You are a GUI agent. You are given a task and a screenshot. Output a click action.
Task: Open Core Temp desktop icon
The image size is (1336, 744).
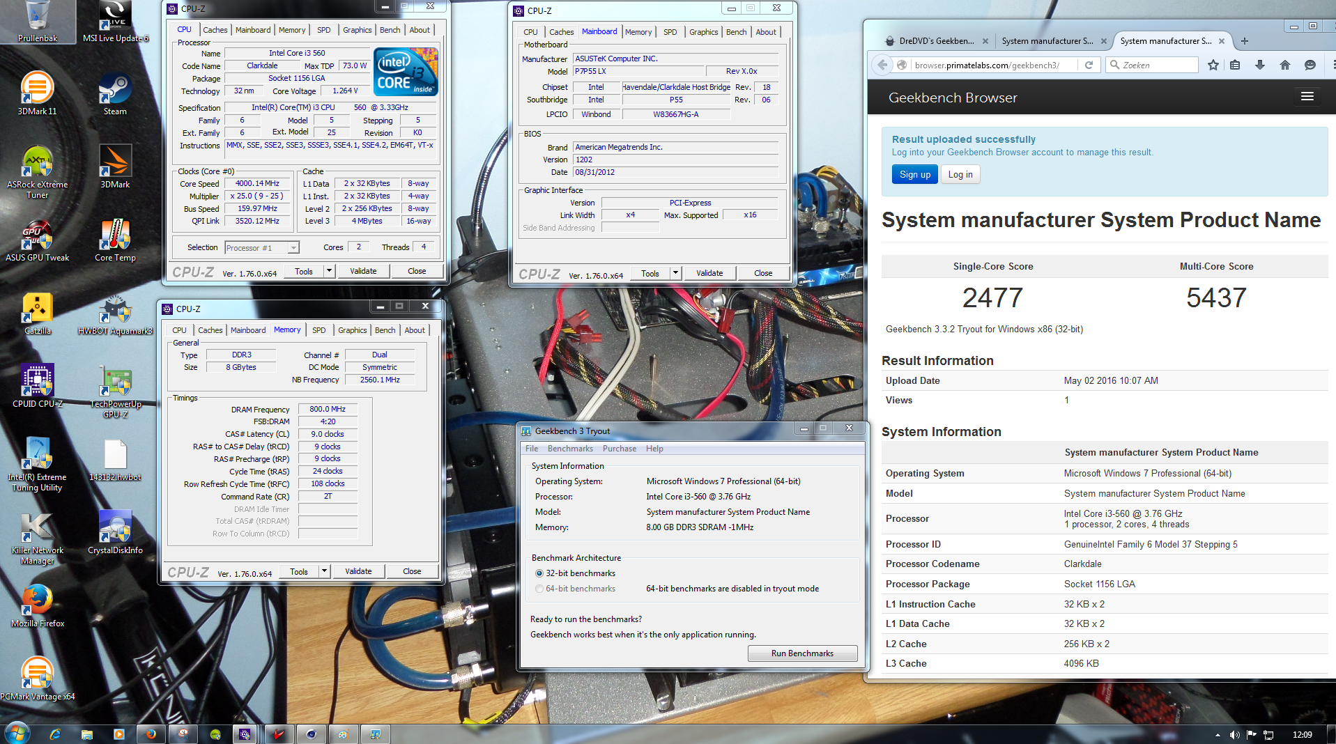pos(115,240)
